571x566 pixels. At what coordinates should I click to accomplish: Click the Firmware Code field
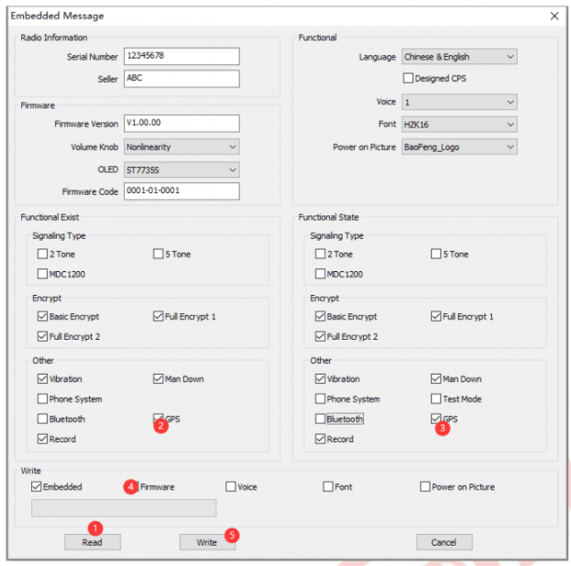coord(181,191)
